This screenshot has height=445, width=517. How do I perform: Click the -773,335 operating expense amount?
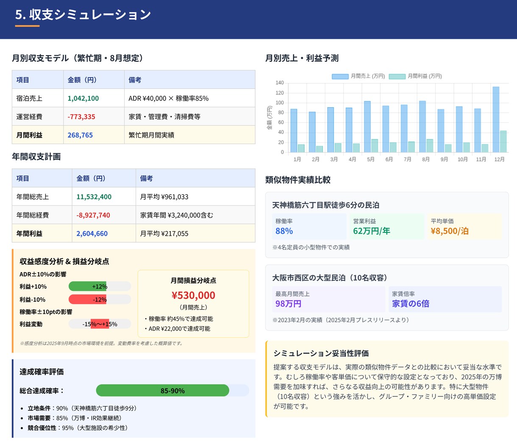81,116
